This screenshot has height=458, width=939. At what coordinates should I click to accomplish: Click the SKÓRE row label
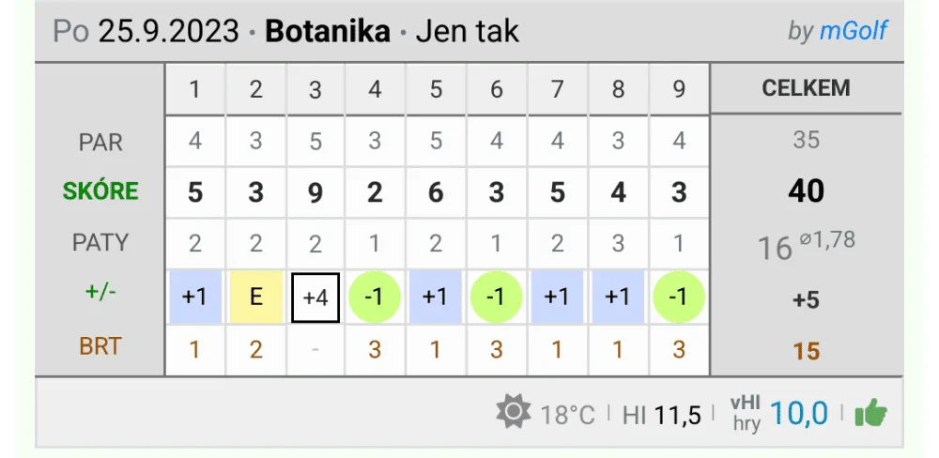100,191
